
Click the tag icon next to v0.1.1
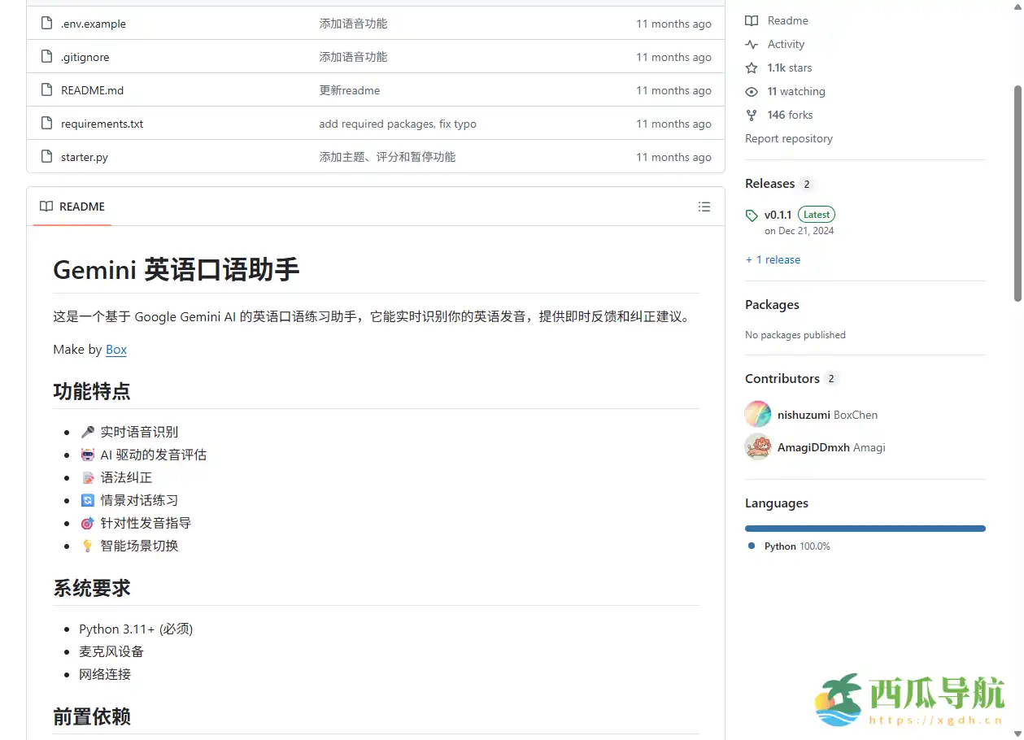pyautogui.click(x=752, y=215)
